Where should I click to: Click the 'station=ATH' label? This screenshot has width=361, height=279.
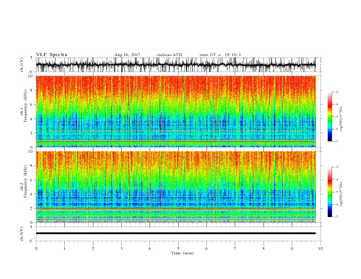(x=169, y=55)
